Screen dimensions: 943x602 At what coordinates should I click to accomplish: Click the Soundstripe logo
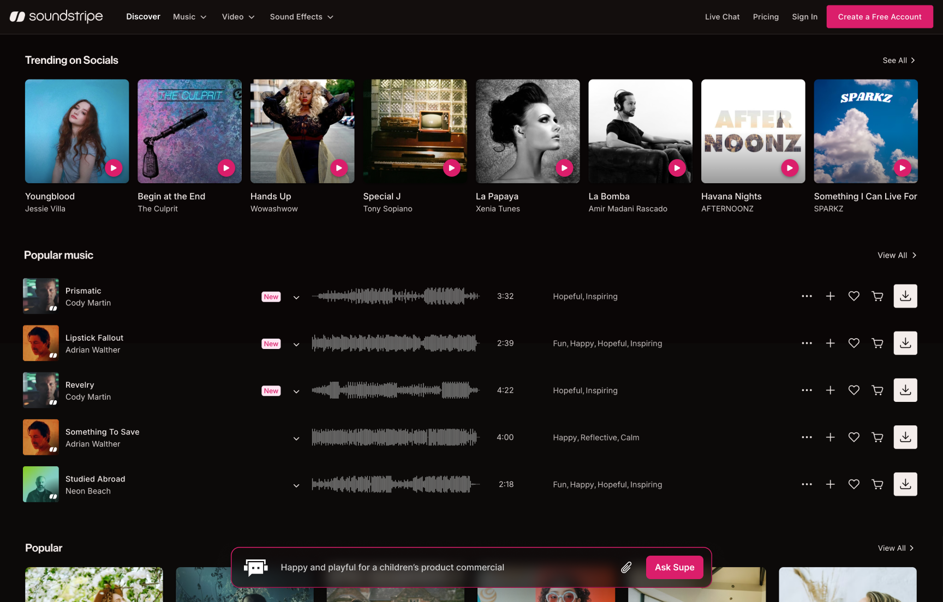coord(56,17)
